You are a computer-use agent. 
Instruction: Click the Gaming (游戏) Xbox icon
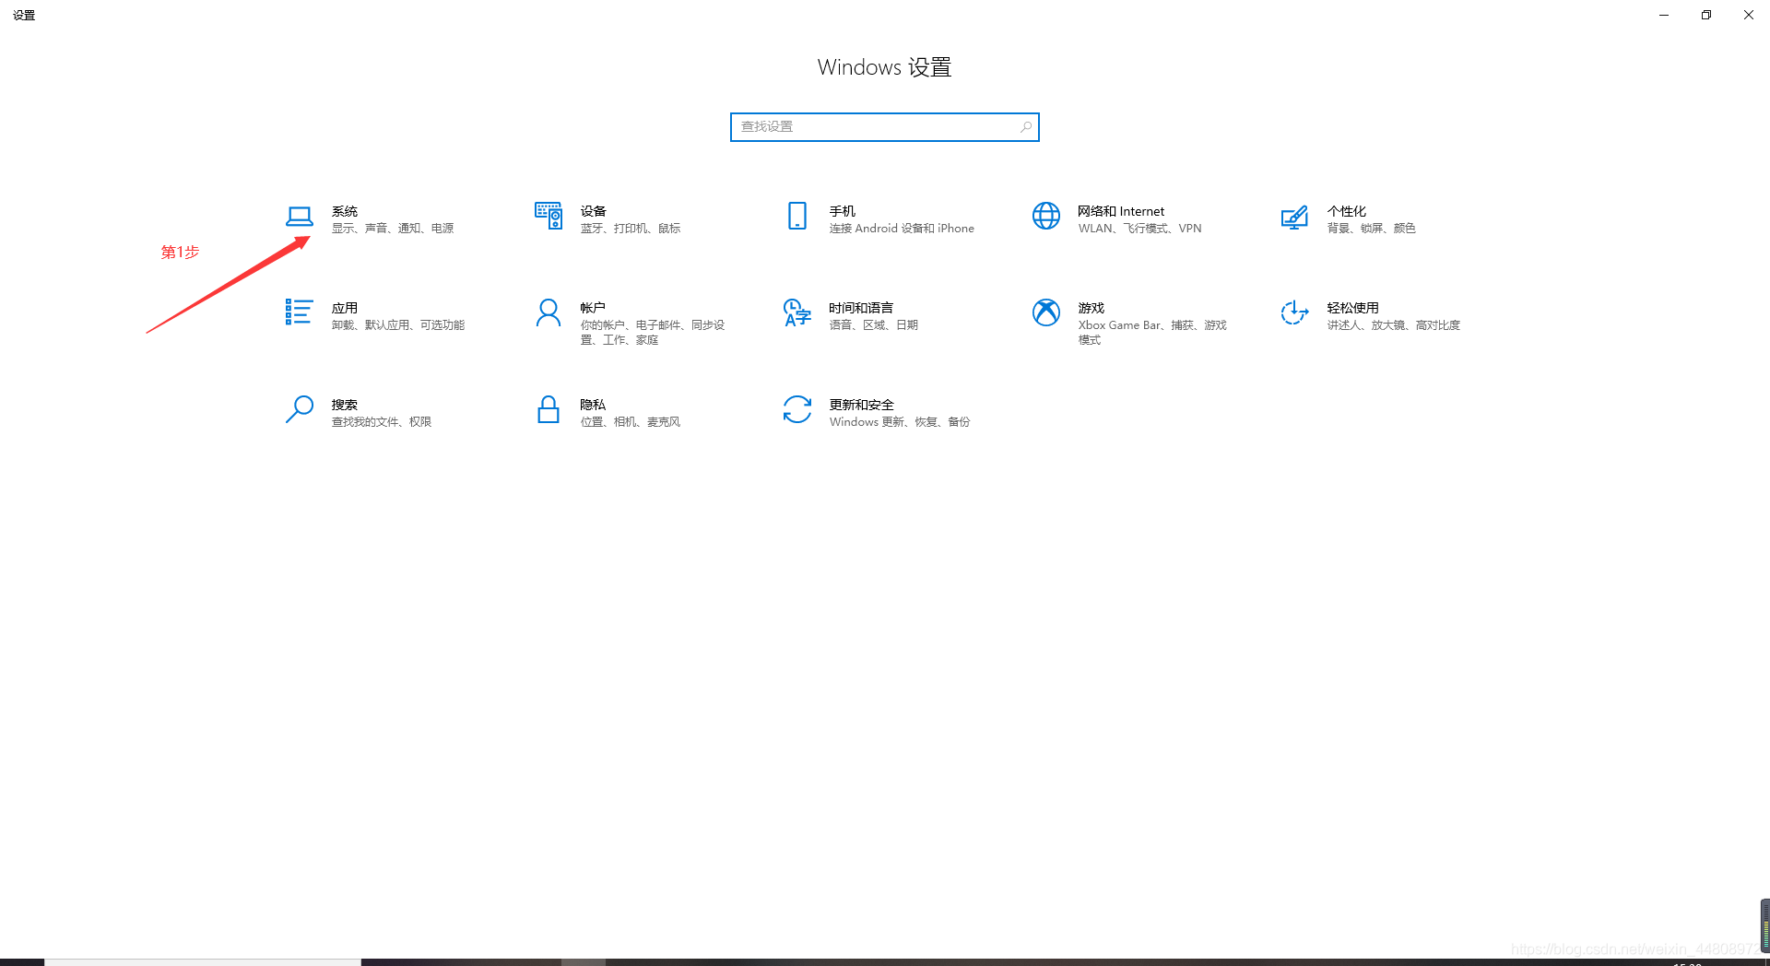tap(1046, 313)
